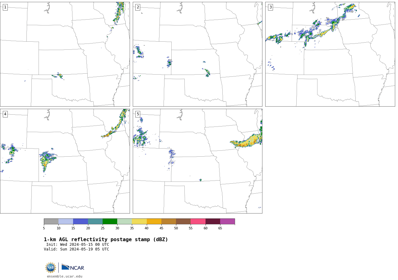Click the teal 20-25 dBZ swatch
Image resolution: width=398 pixels, height=280 pixels.
95,221
